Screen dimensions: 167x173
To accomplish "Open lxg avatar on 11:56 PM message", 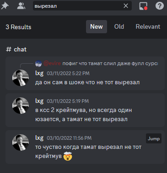I will coord(21,142).
